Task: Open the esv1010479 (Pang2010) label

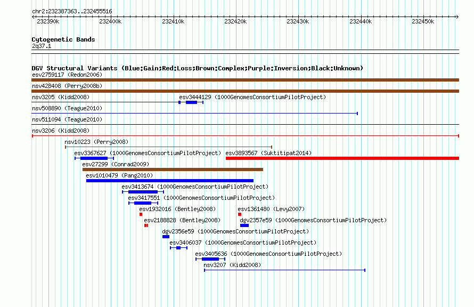Action: click(x=119, y=175)
